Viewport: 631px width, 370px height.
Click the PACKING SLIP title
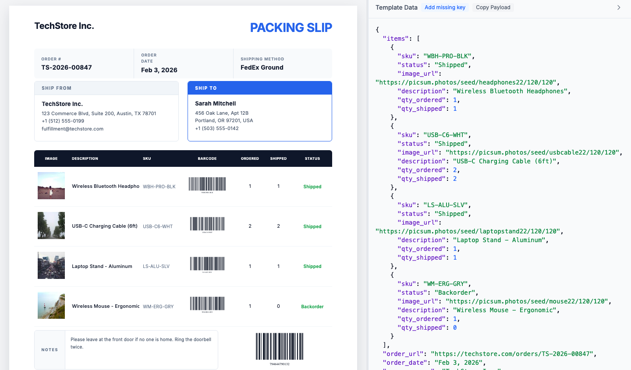[x=291, y=28]
